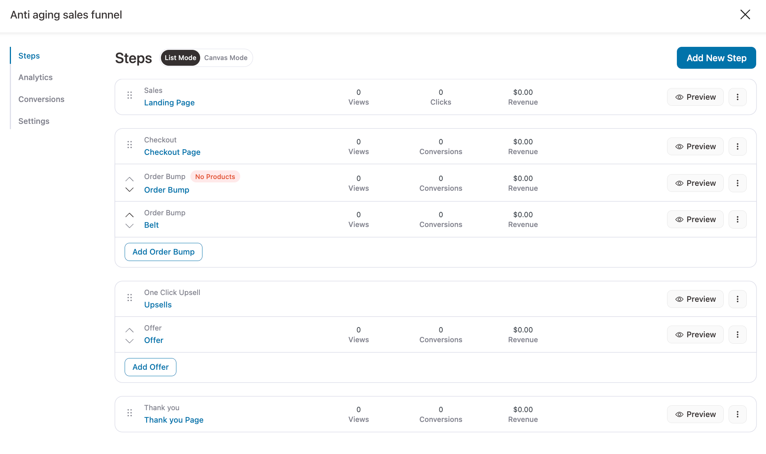
Task: Click the One Click Upsell label
Action: (x=172, y=293)
